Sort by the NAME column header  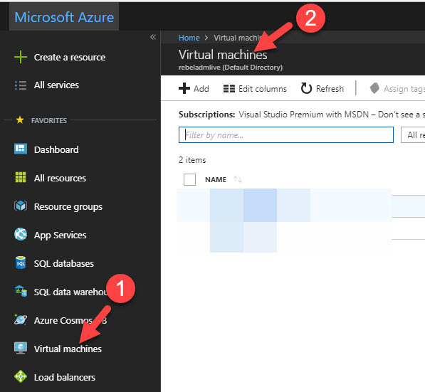coord(216,179)
